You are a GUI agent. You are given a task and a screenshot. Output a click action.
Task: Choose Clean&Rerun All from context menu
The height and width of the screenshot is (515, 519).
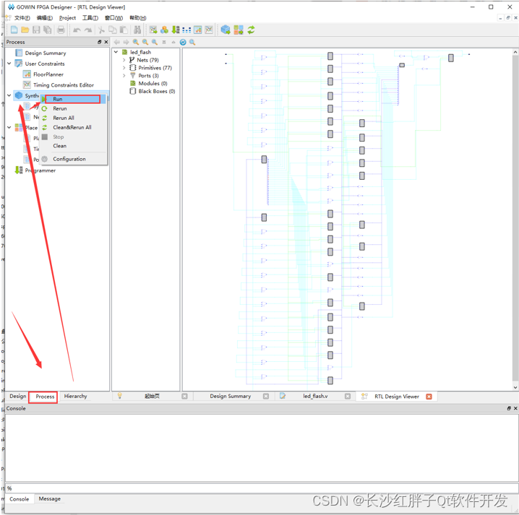pos(73,127)
